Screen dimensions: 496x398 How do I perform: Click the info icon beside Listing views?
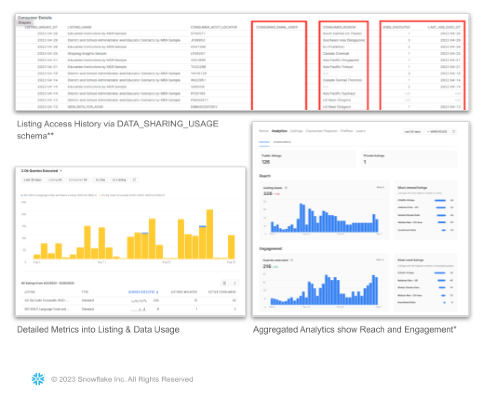[x=286, y=188]
